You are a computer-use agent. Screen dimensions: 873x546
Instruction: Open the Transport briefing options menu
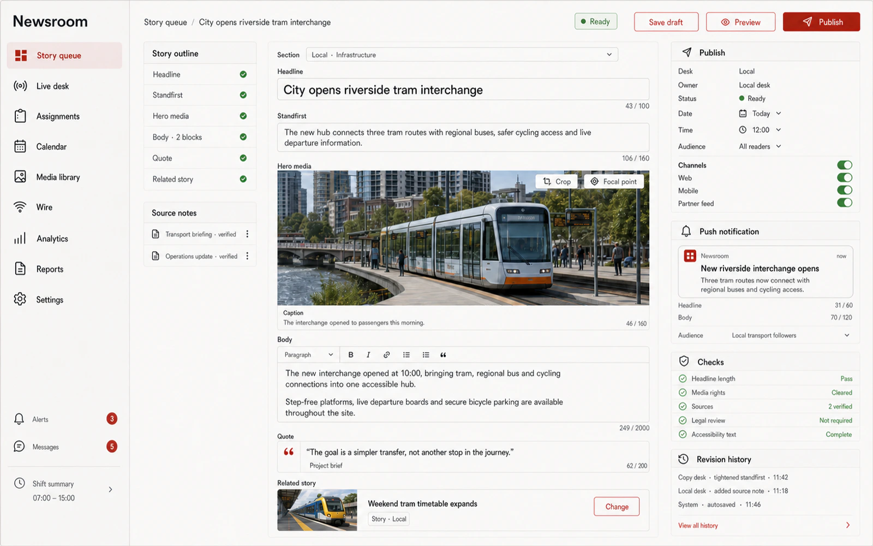point(247,234)
